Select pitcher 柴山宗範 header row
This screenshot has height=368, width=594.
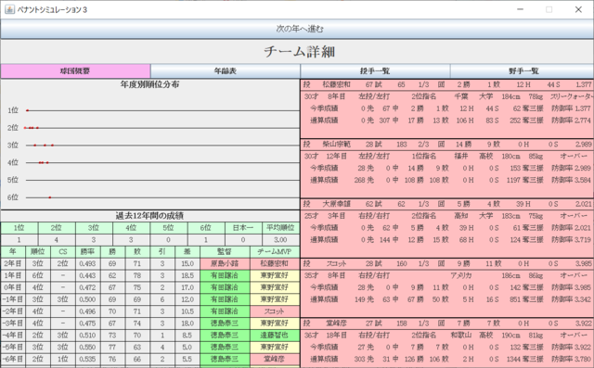tap(447, 145)
